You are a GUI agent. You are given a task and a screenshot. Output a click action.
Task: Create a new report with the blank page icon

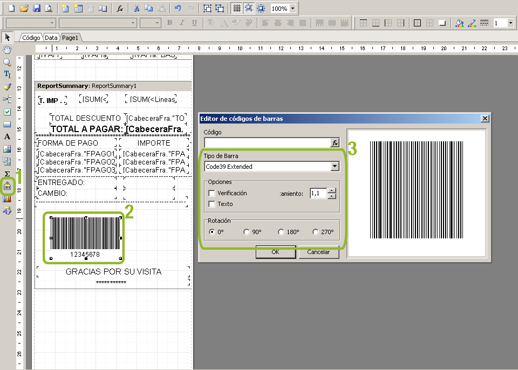11,8
